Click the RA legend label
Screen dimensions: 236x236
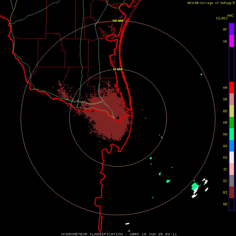tap(225, 135)
